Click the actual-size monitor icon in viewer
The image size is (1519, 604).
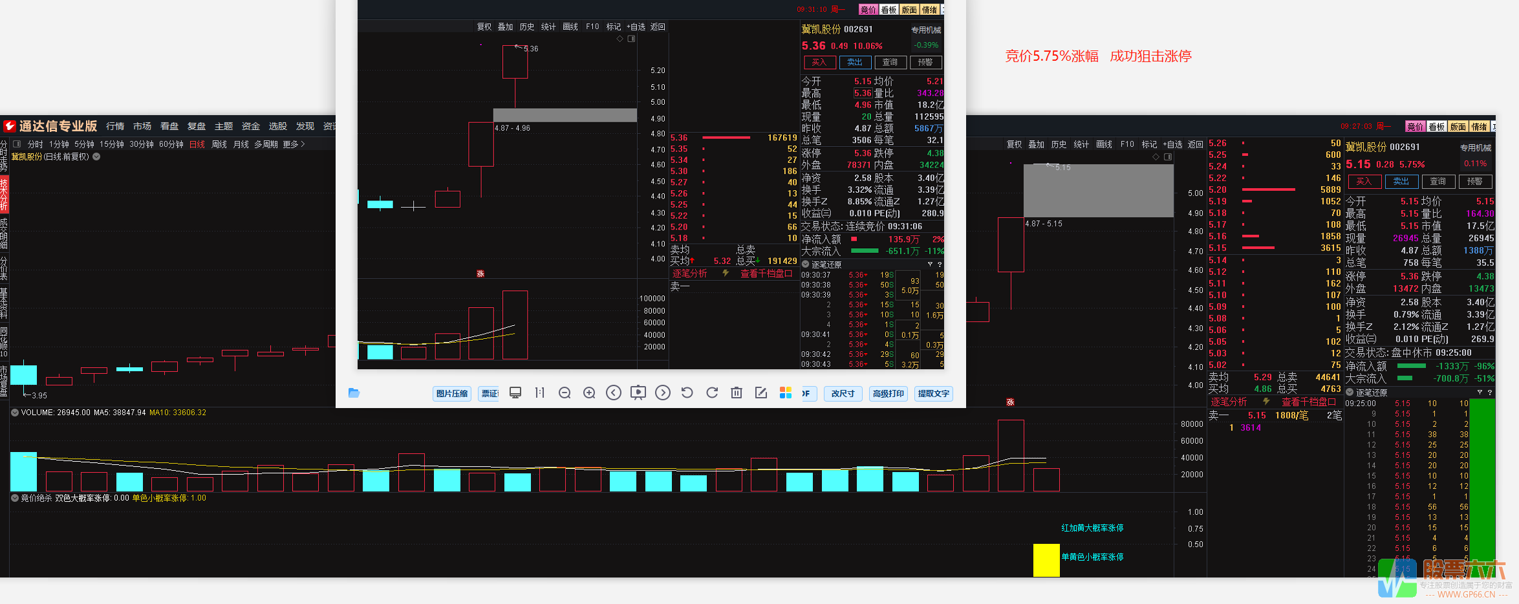(x=515, y=393)
